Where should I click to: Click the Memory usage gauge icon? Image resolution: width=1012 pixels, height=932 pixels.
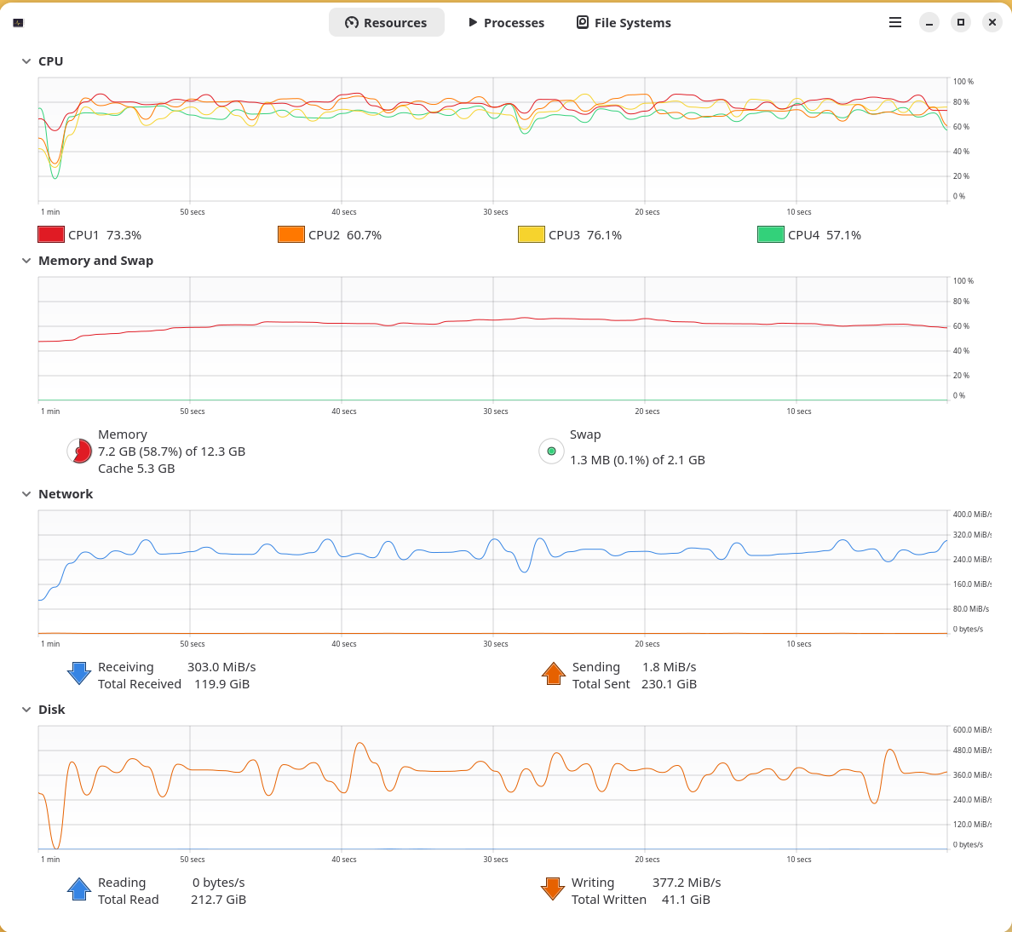tap(79, 452)
